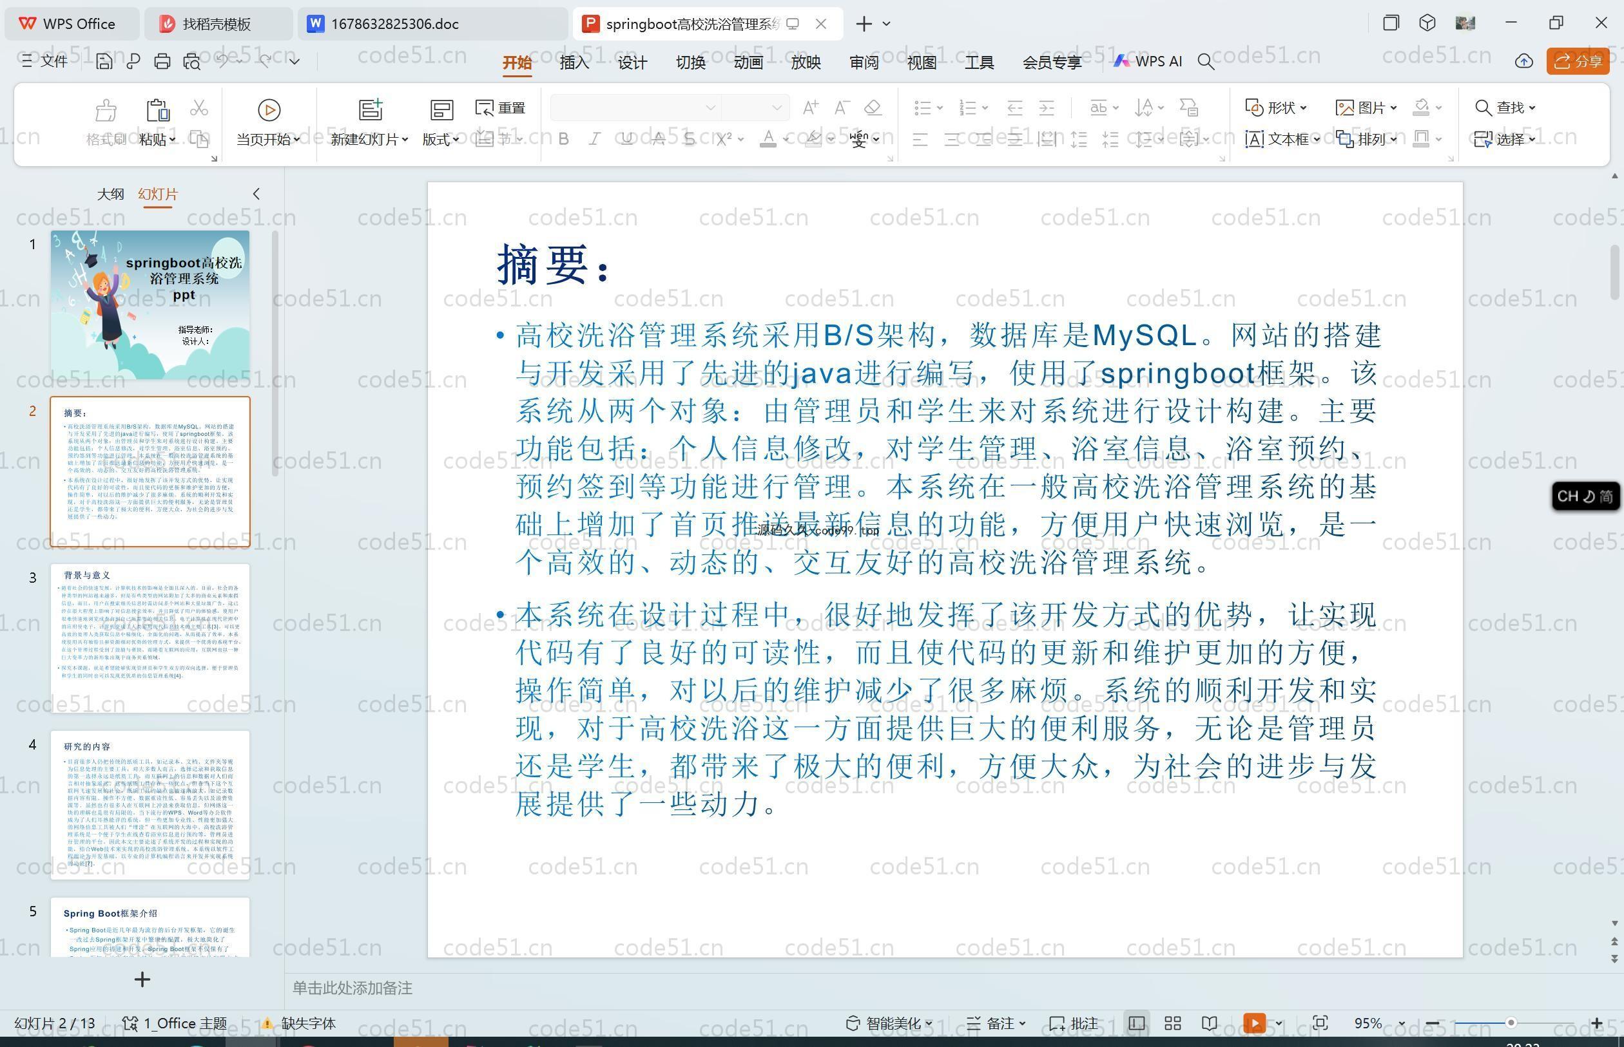Image resolution: width=1624 pixels, height=1047 pixels.
Task: Toggle left text alignment
Action: click(920, 139)
